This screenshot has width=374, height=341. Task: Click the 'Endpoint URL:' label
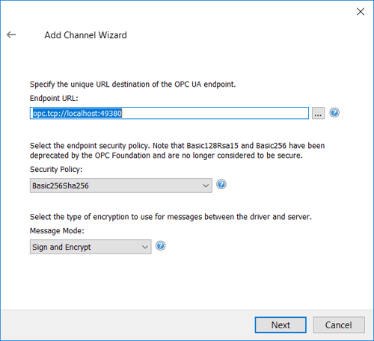(54, 98)
